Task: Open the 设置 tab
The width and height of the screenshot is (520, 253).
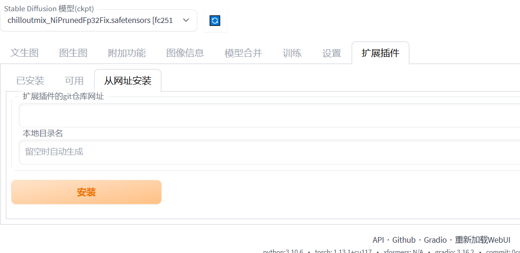Action: pos(332,53)
